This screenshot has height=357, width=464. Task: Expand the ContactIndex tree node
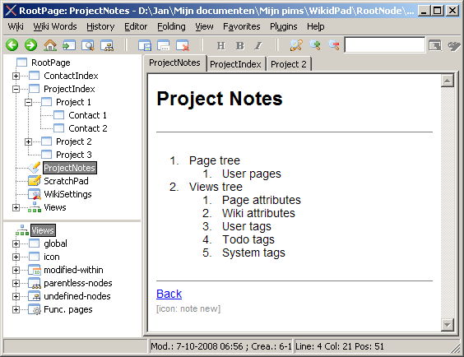tap(16, 76)
